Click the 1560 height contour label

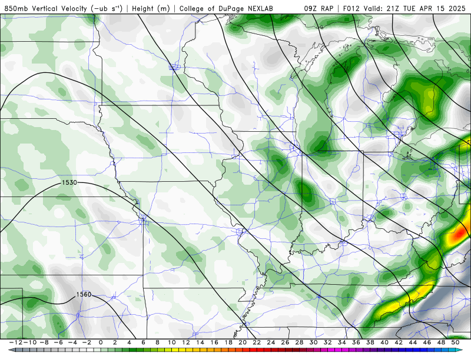tap(84, 295)
